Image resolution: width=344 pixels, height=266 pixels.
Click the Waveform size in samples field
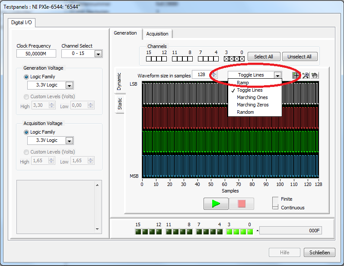201,75
